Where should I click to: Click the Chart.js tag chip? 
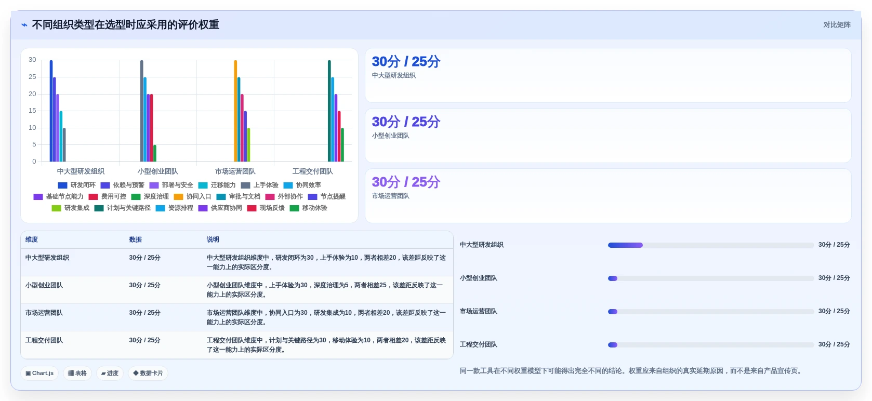pyautogui.click(x=39, y=373)
